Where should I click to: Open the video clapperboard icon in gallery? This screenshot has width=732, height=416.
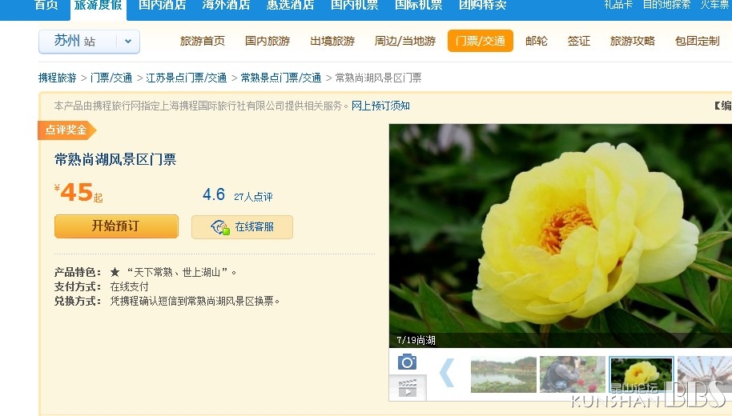[408, 387]
